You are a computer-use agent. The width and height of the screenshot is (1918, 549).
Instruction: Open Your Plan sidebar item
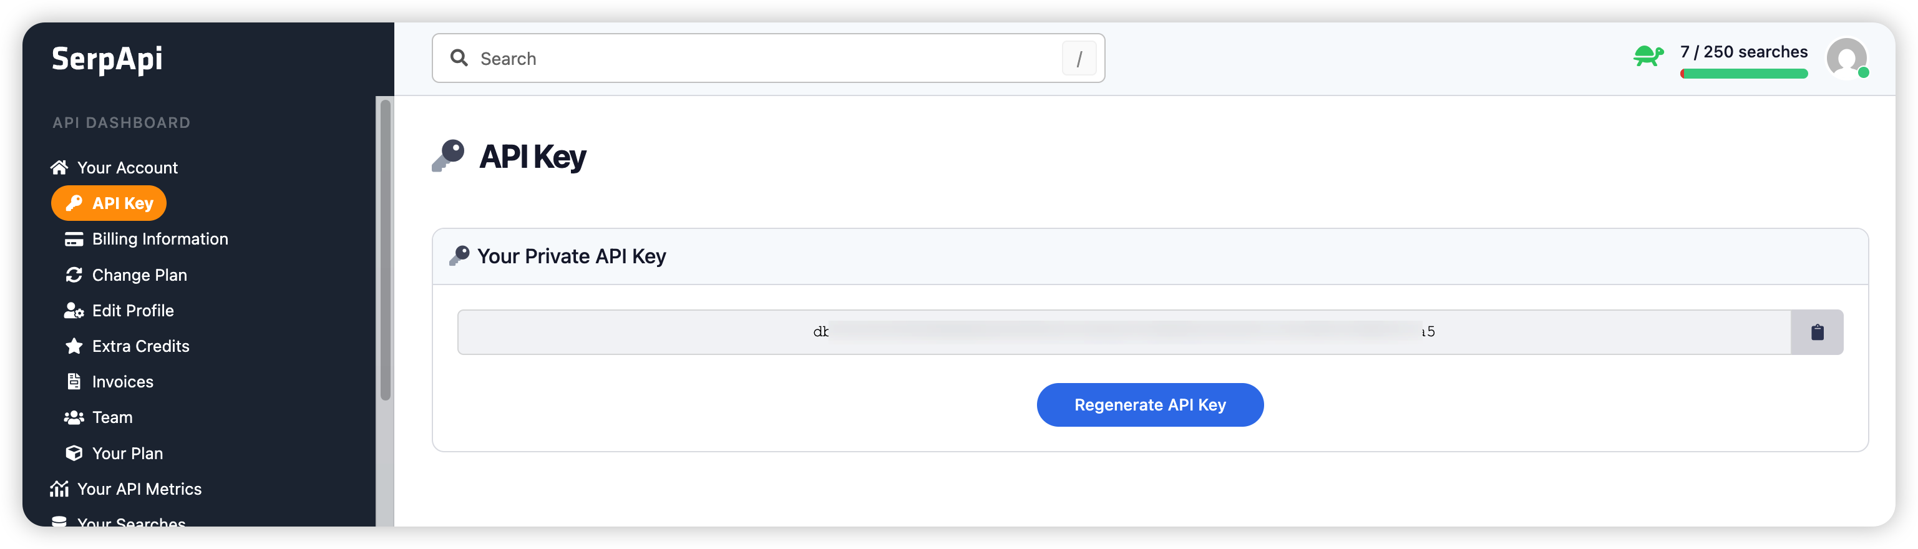click(x=127, y=454)
